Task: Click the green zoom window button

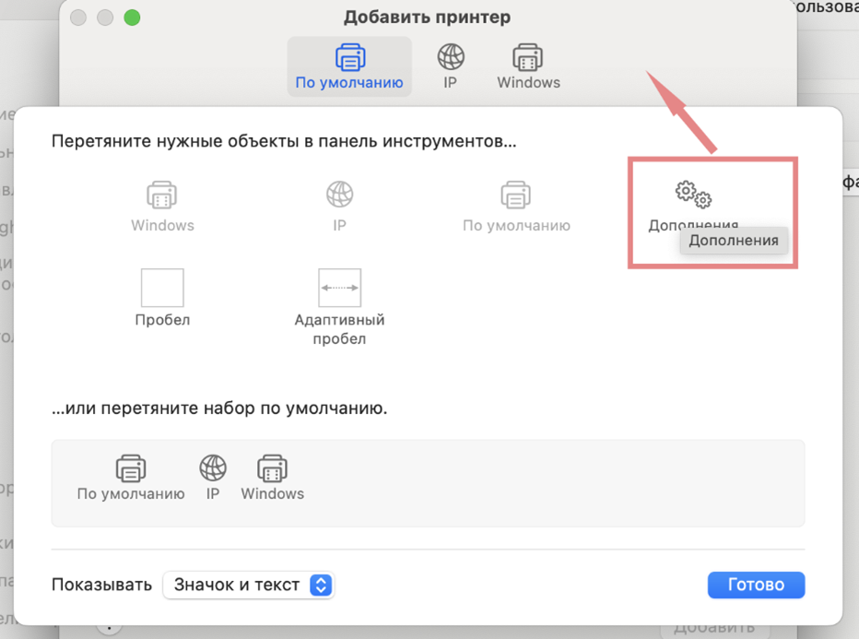Action: (x=132, y=18)
